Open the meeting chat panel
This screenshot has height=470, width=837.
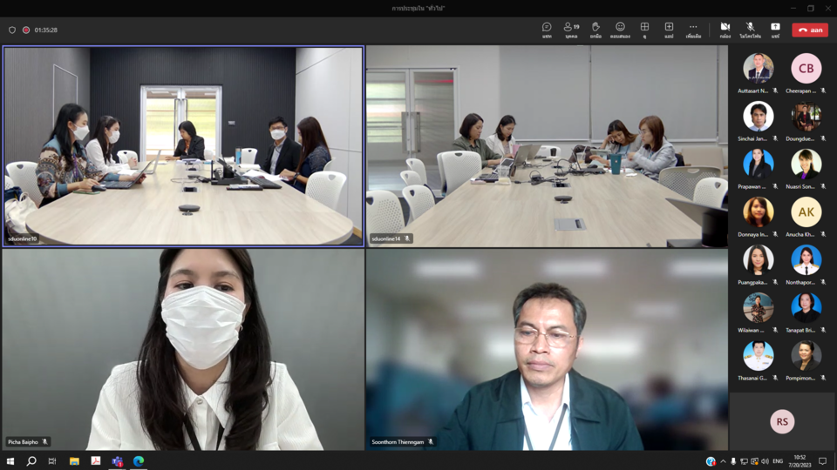(547, 30)
